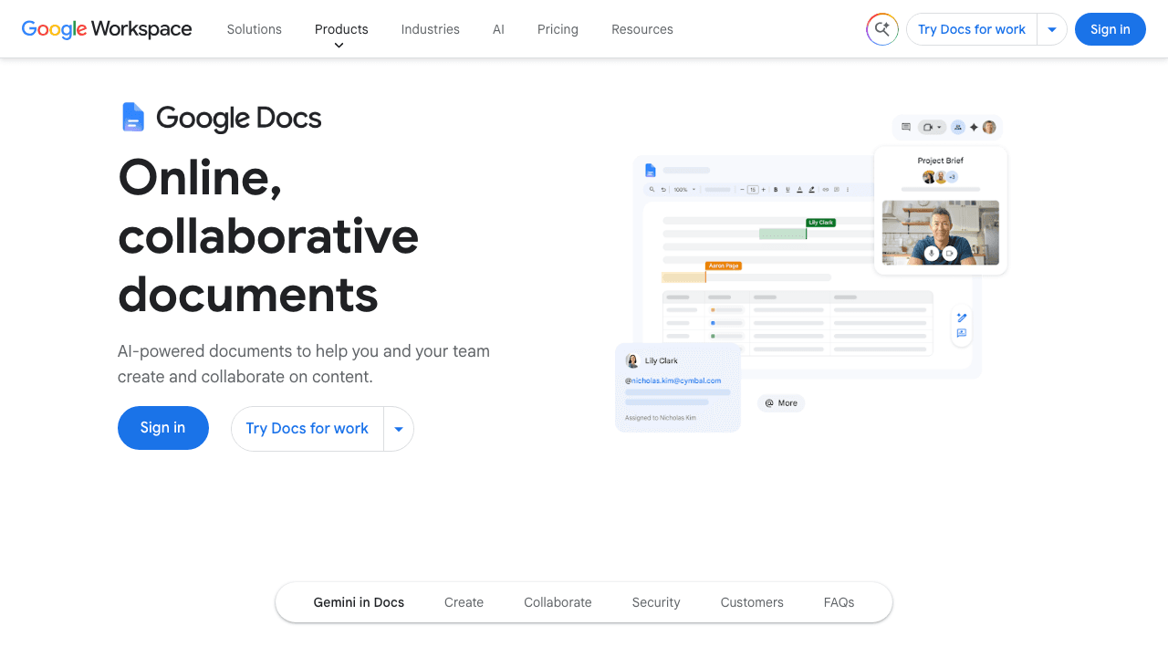Click the sparkle pen icon in the illustration
The height and width of the screenshot is (657, 1168).
tap(962, 318)
